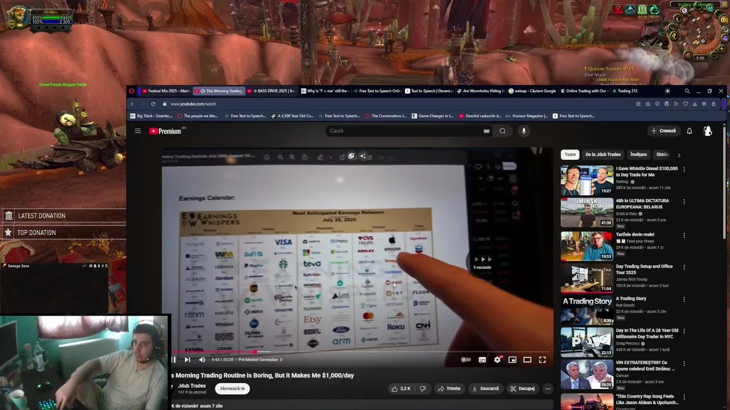Image resolution: width=730 pixels, height=410 pixels.
Task: Pause the video
Action: click(x=173, y=359)
